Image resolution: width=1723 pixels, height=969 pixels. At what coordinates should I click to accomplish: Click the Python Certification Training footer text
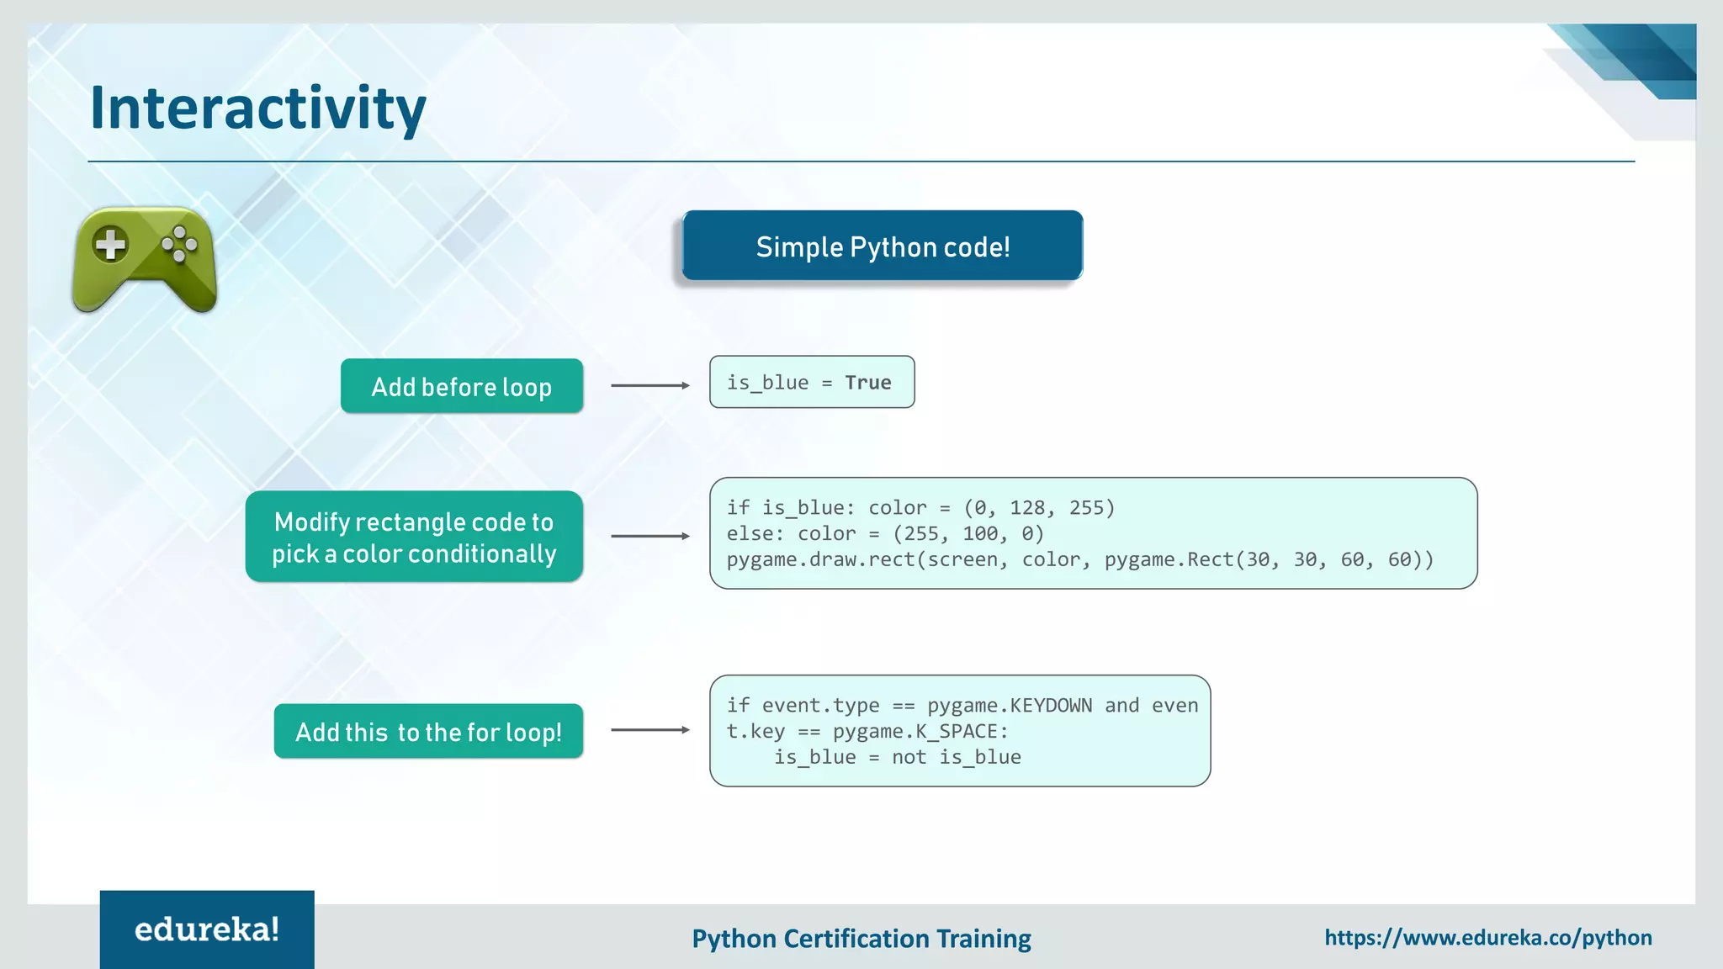coord(861,938)
